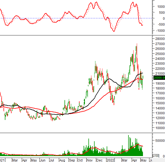165x162 pixels.
Task: Click the oscillator trough near -1000
Action: click(114, 31)
